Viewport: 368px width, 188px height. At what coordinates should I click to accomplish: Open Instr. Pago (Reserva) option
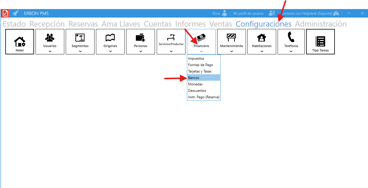click(x=204, y=97)
